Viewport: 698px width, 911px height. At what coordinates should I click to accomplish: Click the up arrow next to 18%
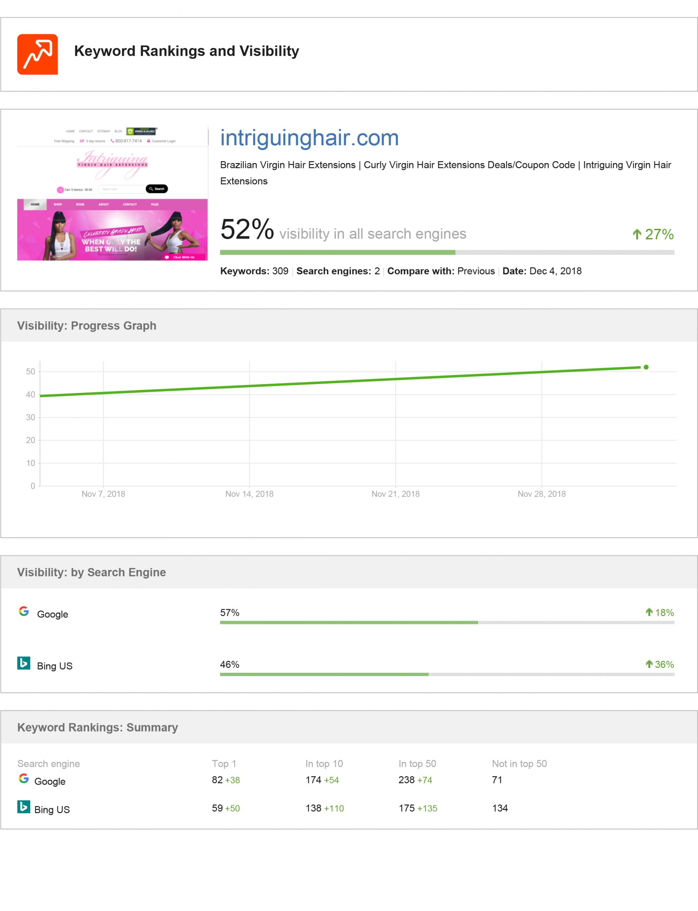[x=649, y=612]
